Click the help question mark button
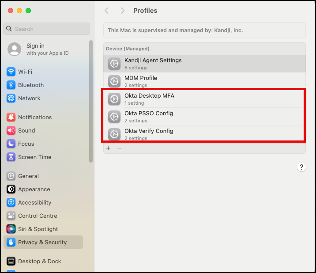Screen dimensions: 316x273 pos(301,167)
